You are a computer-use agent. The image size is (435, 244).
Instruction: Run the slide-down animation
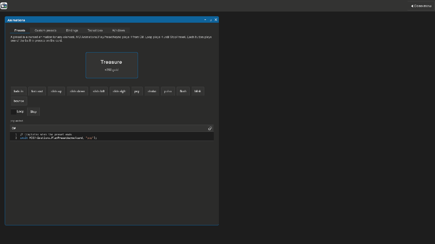(77, 91)
